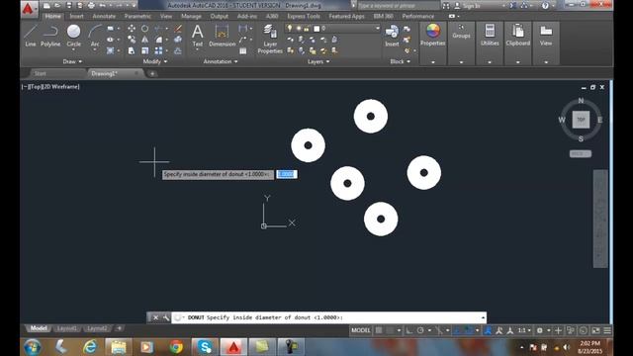Click the Rectangle tool in Draw panel

pyautogui.click(x=110, y=29)
